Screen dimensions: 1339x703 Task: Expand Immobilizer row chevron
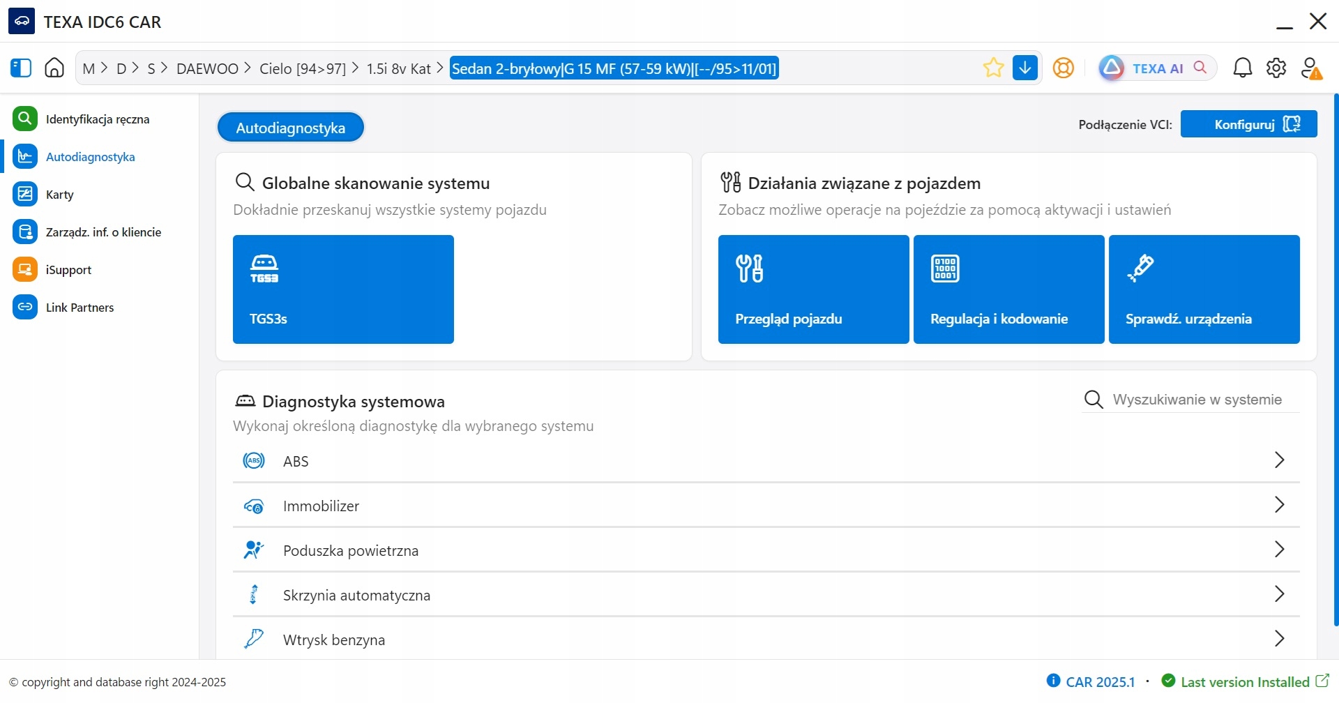(1279, 505)
